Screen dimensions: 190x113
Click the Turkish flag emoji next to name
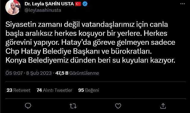click(x=78, y=4)
